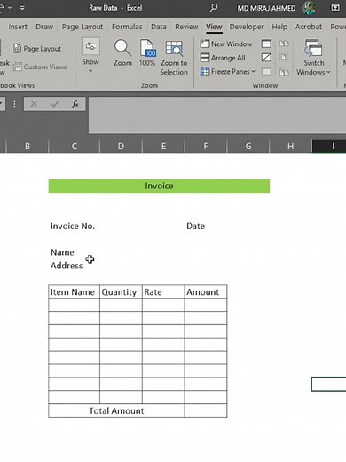This screenshot has width=346, height=462.
Task: Open Custom Views
Action: coord(40,67)
